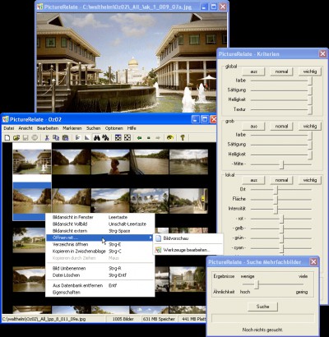Click the paste clipboard icon

(65, 137)
